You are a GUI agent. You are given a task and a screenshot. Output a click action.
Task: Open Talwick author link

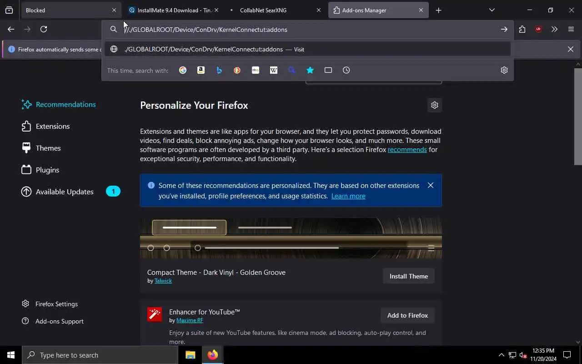click(x=163, y=281)
